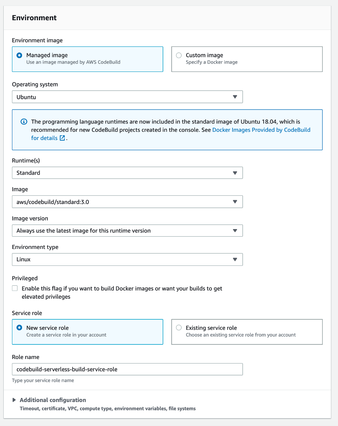
Task: Select the Custom image option
Action: coord(179,55)
